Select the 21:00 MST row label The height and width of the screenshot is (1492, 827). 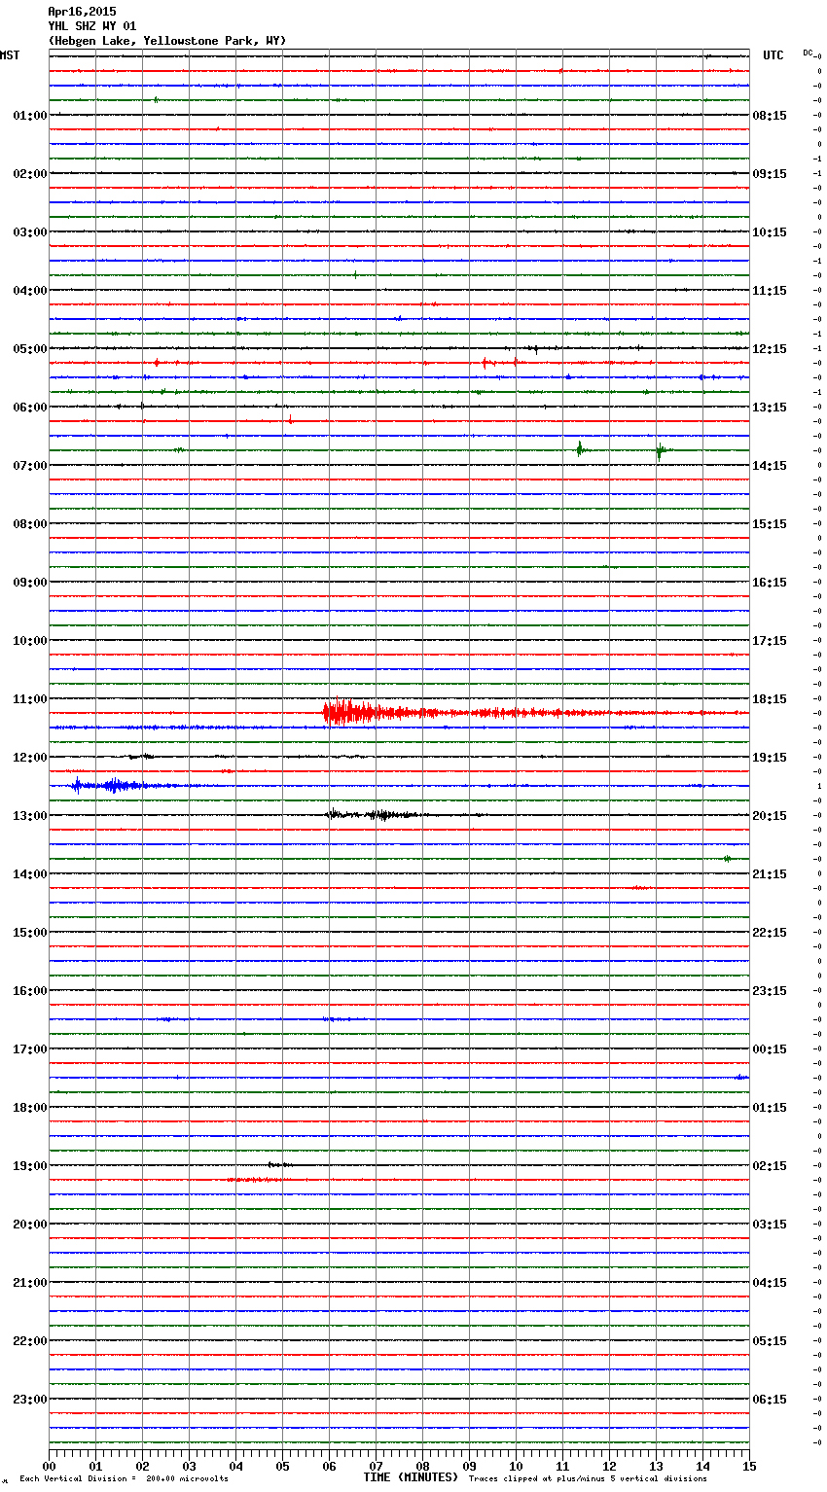[x=30, y=1283]
